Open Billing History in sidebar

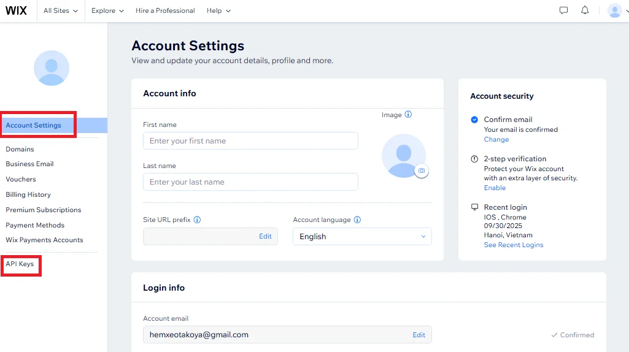coord(28,194)
